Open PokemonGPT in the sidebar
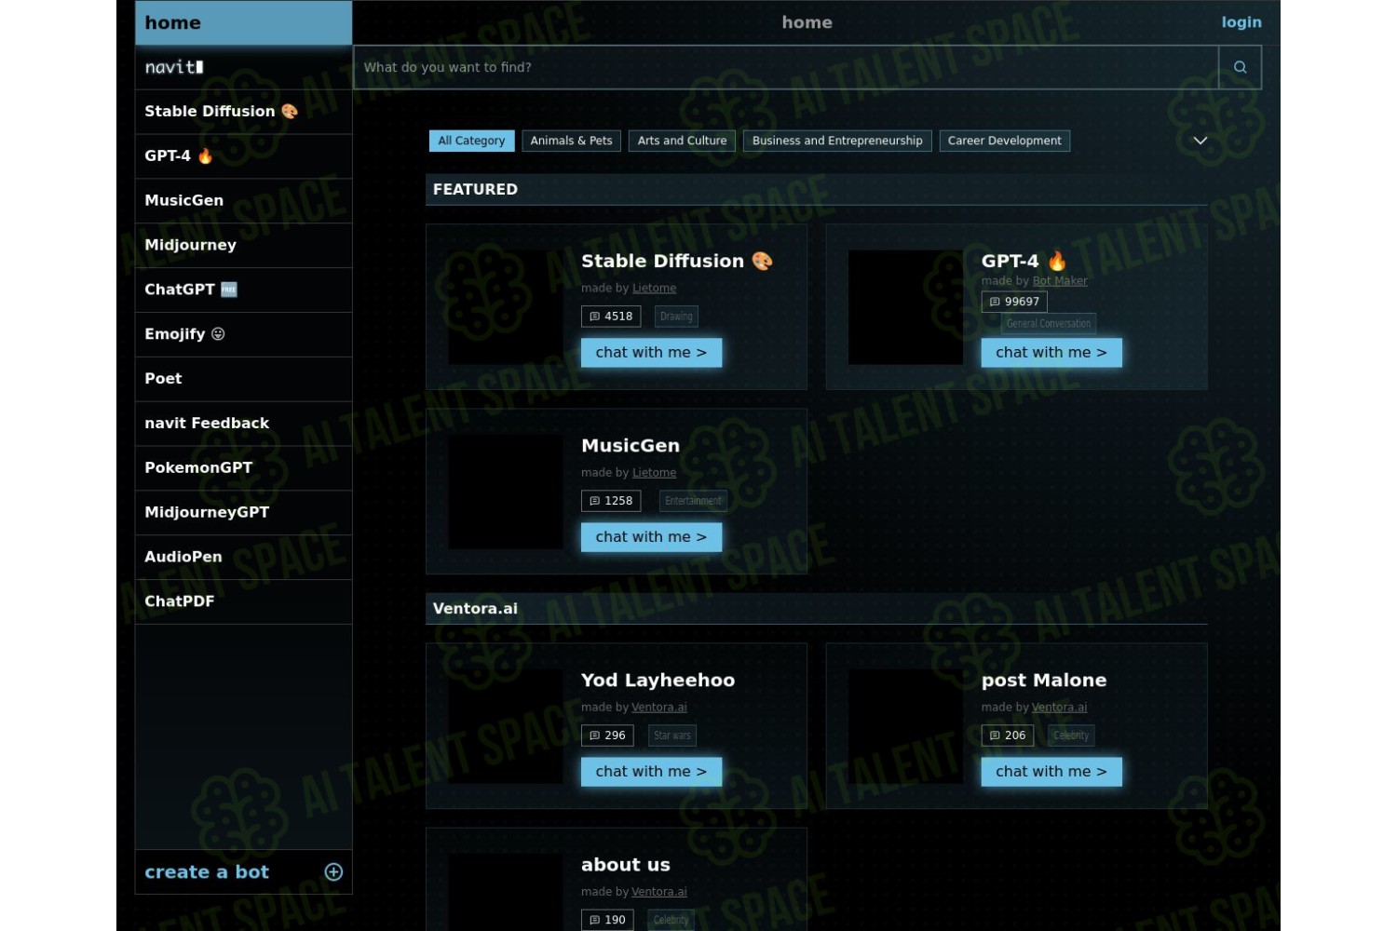Viewport: 1397px width, 931px height. tap(243, 468)
